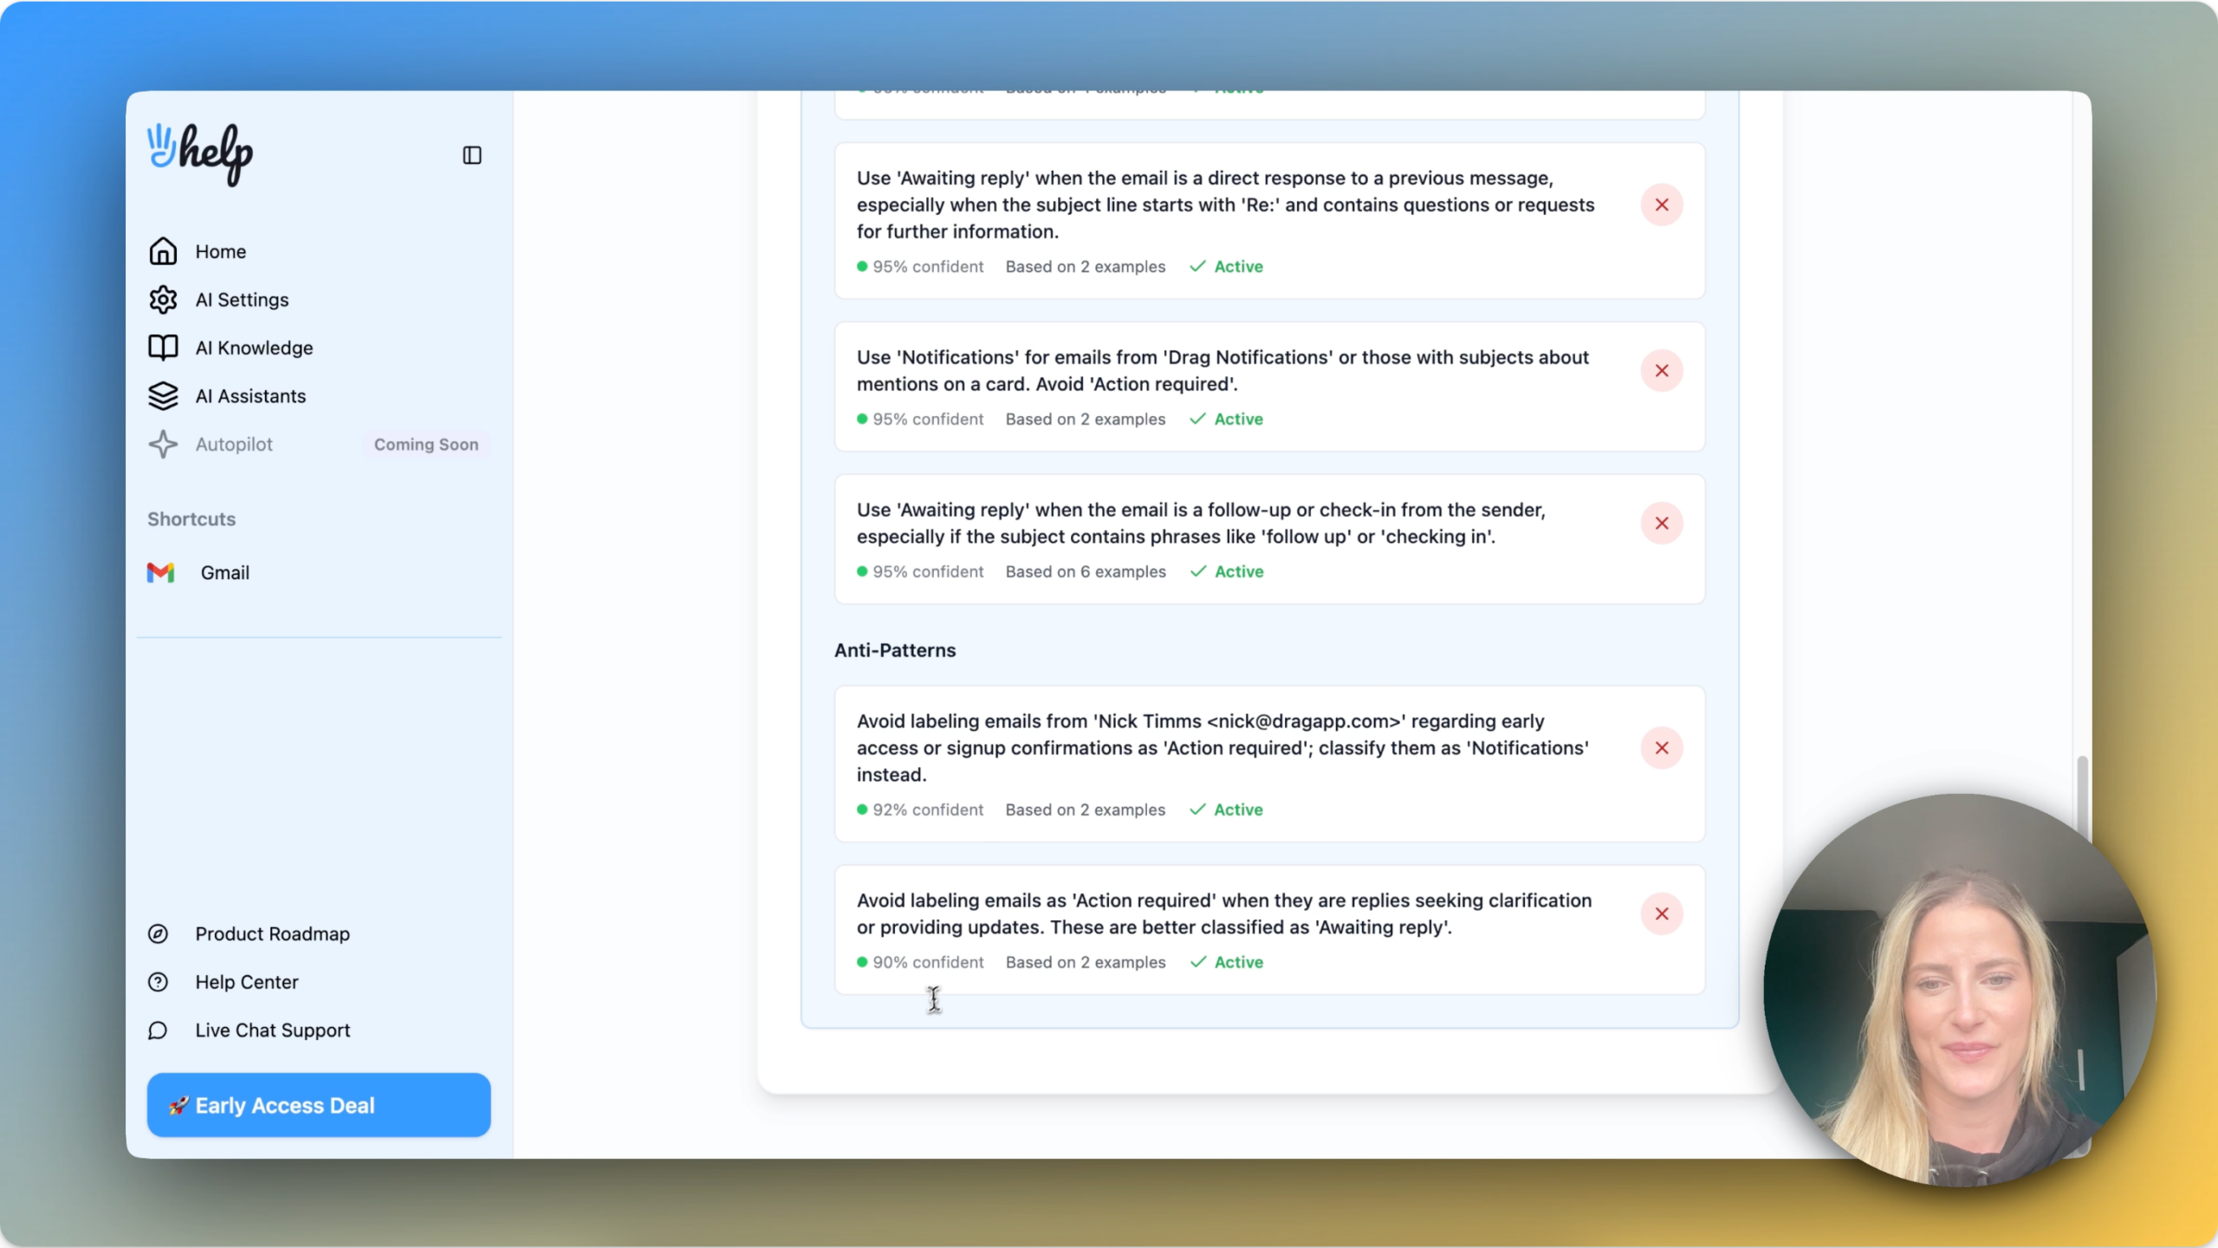This screenshot has height=1248, width=2218.
Task: Click the Coming Soon badge
Action: click(x=426, y=445)
